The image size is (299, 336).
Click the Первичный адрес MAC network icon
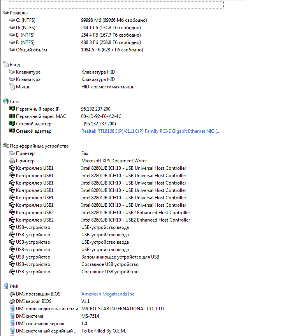click(x=12, y=116)
